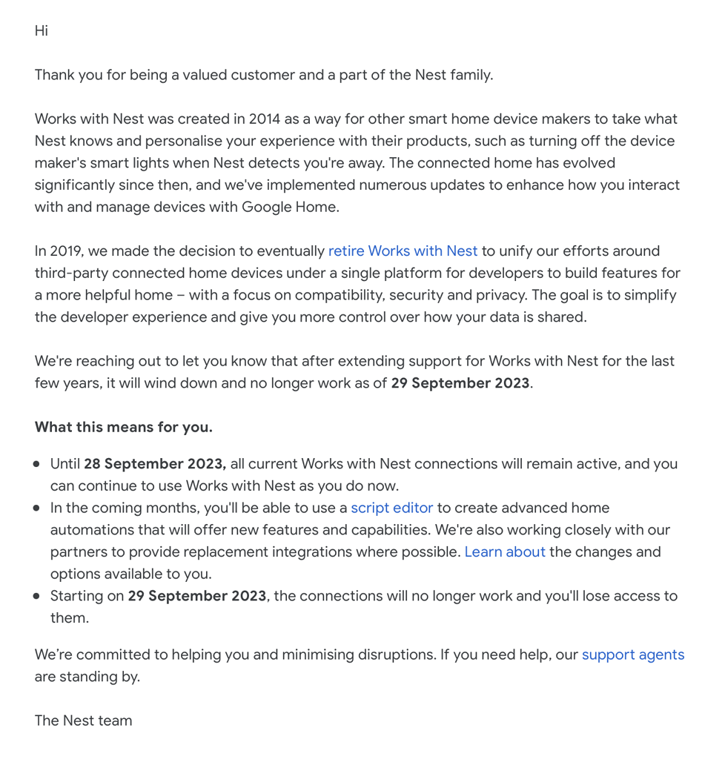Click "In 2019," at the paragraph start
Screen dimensions: 725x759
click(59, 251)
